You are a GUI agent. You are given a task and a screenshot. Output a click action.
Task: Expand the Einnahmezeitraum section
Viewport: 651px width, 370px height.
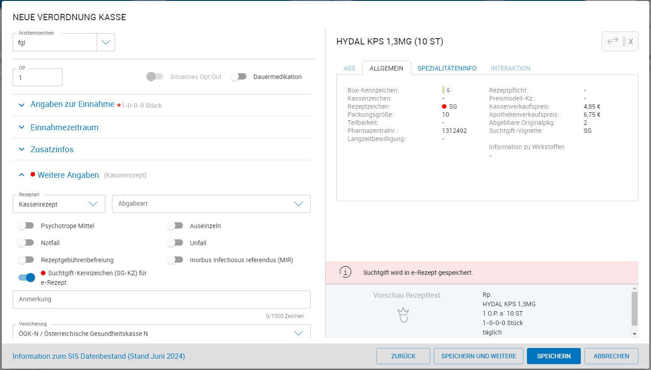pyautogui.click(x=64, y=128)
